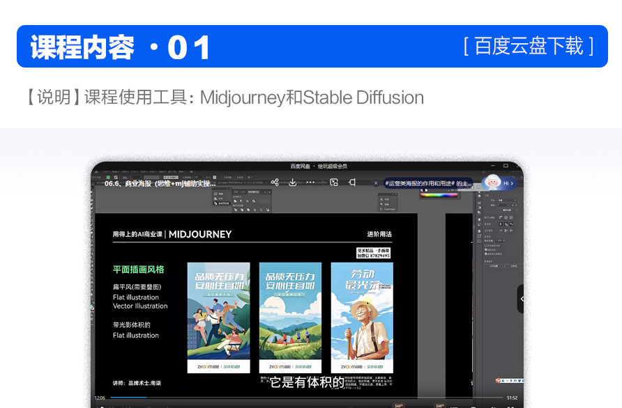The image size is (622, 408).
Task: Click the elapsed time 12:06
Action: 100,398
